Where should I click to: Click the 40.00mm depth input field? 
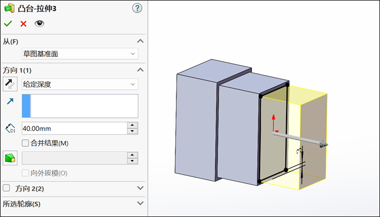(x=74, y=129)
